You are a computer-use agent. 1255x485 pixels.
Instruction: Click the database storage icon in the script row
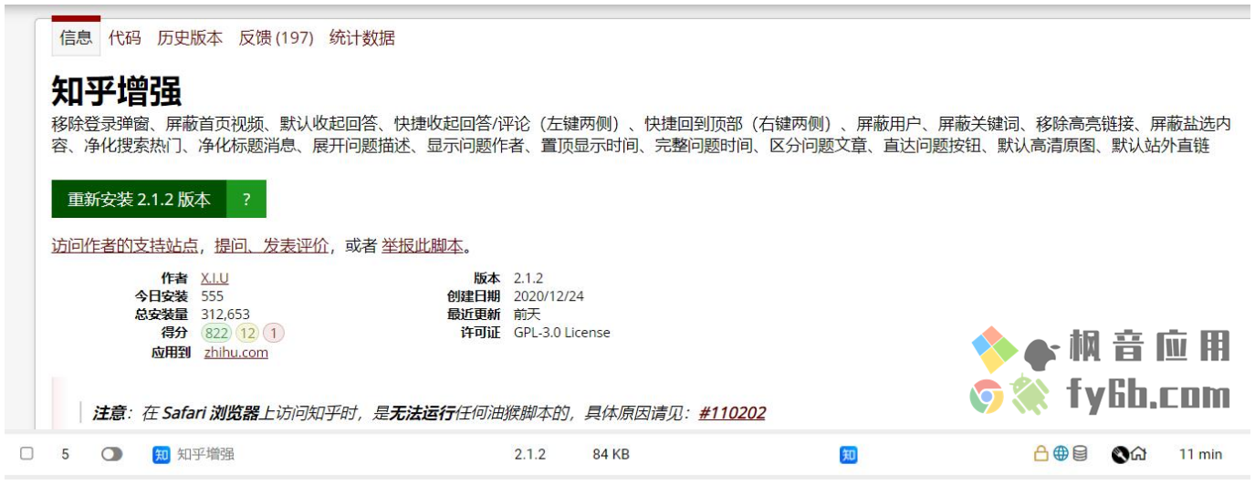1080,453
